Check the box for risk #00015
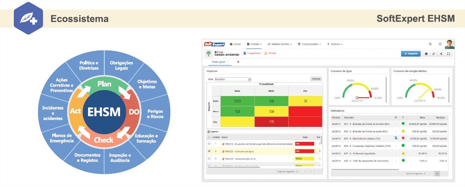Viewport: 465px width, 187px height. click(x=209, y=144)
